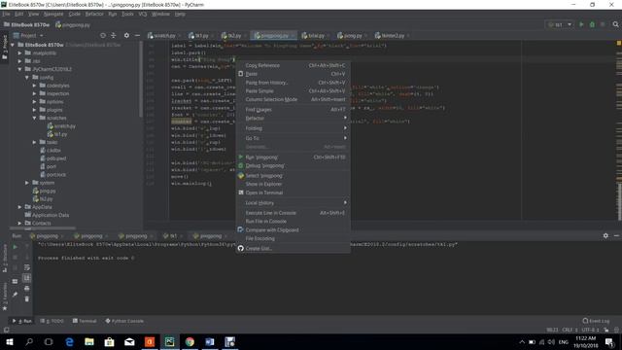Screen dimensions: 622x350
Task: Click the pin tab icon in Run panel
Action: point(16,294)
